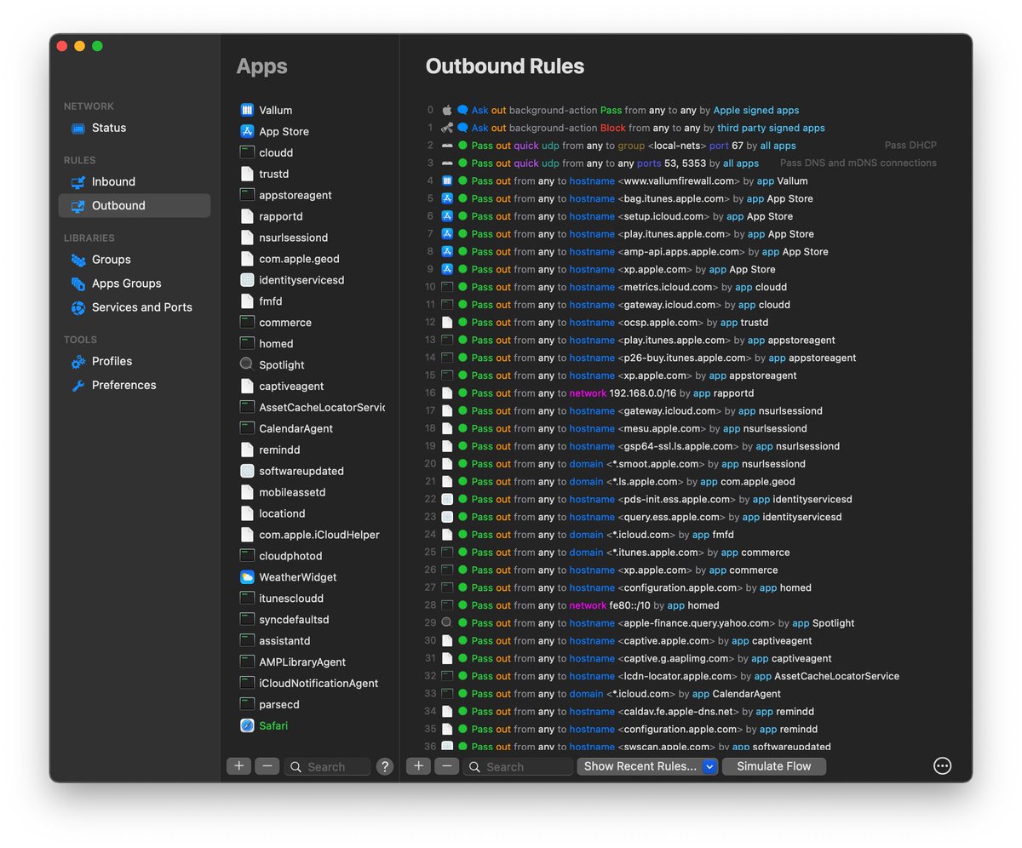Click the Apps list search field
The image size is (1022, 848).
point(328,766)
